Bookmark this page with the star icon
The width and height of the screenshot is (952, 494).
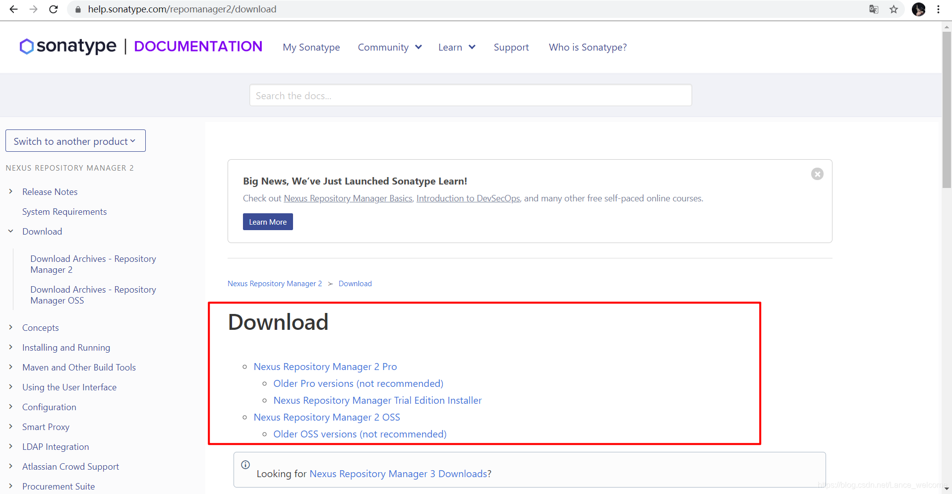click(x=893, y=9)
